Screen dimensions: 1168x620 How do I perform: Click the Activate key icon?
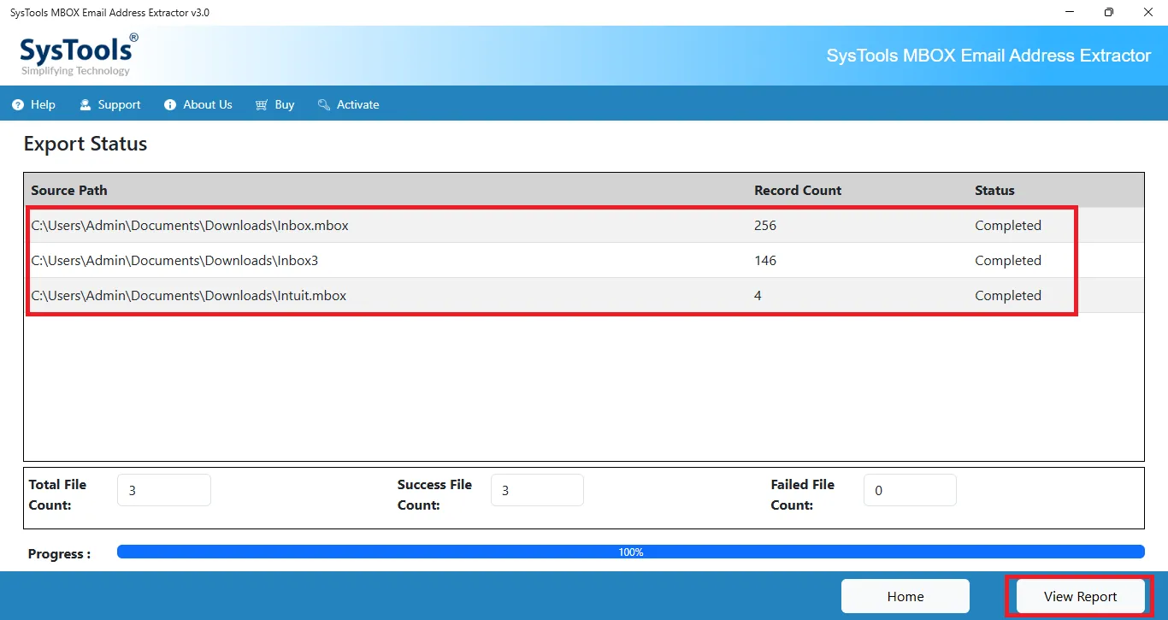tap(324, 105)
